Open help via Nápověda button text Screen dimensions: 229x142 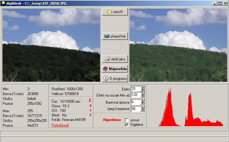[x=118, y=69]
